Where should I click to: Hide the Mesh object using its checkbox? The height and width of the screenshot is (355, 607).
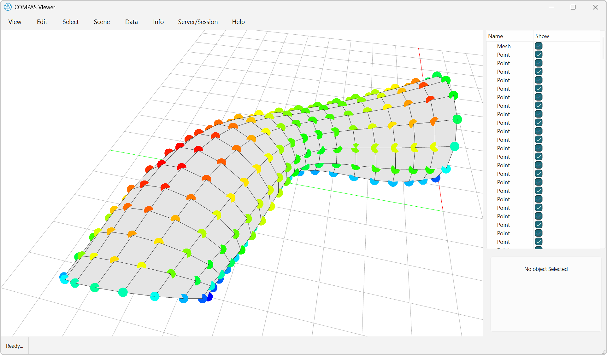538,46
